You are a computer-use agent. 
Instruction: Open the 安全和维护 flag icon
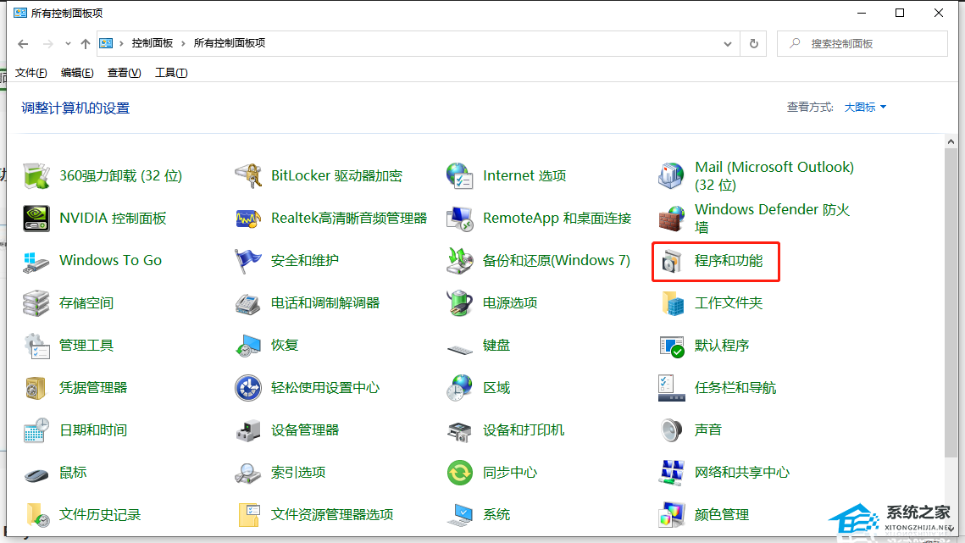(x=248, y=261)
